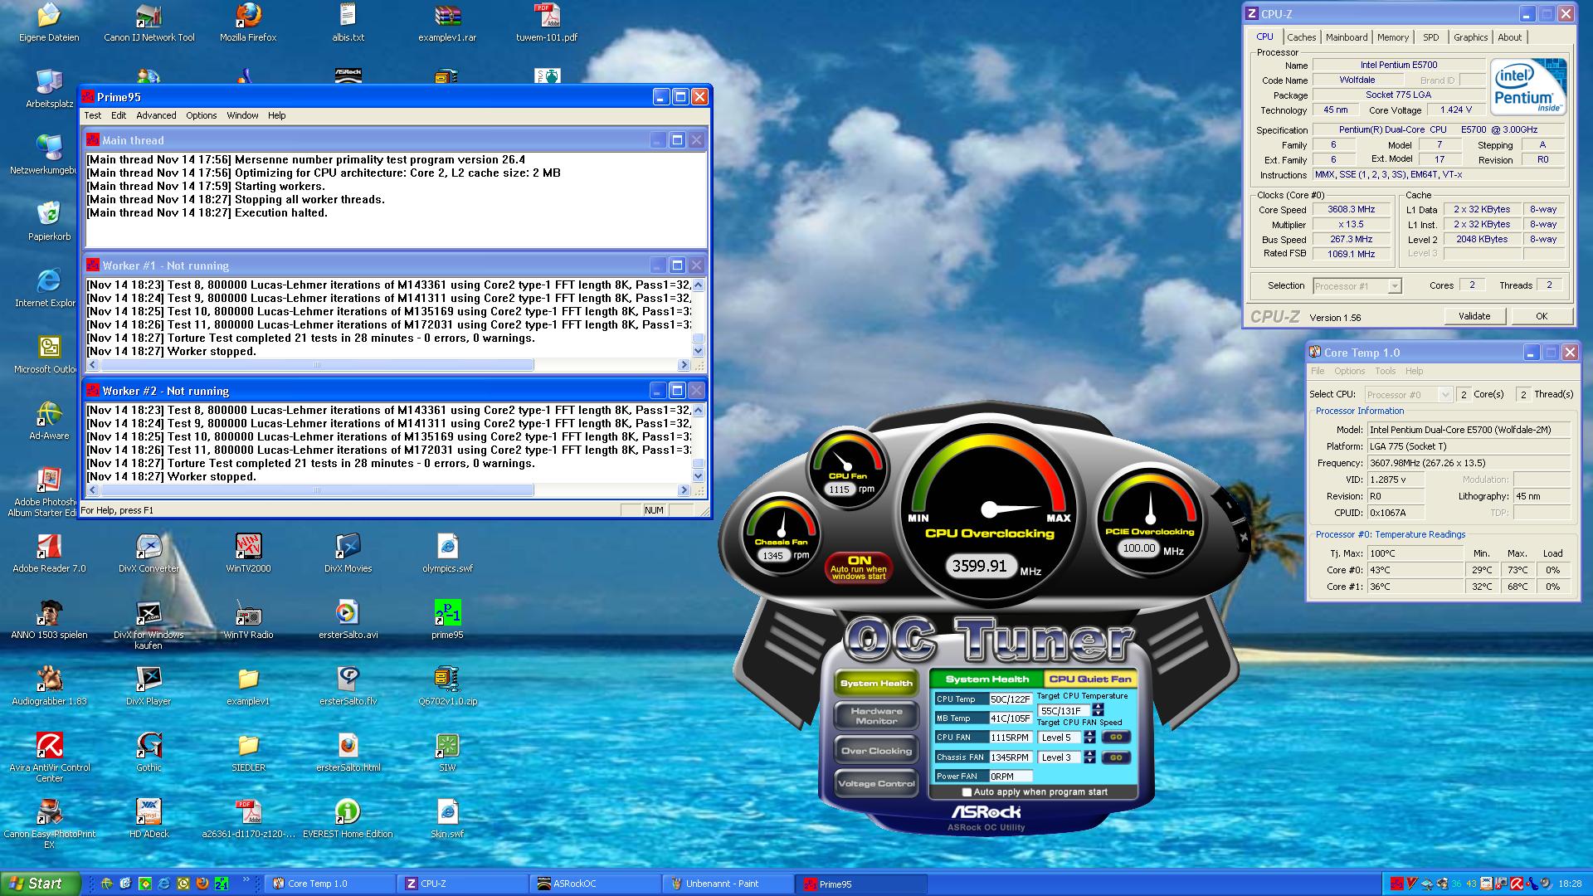Viewport: 1593px width, 896px height.
Task: Switch to CPU-Z Graphics tab
Action: pyautogui.click(x=1470, y=37)
